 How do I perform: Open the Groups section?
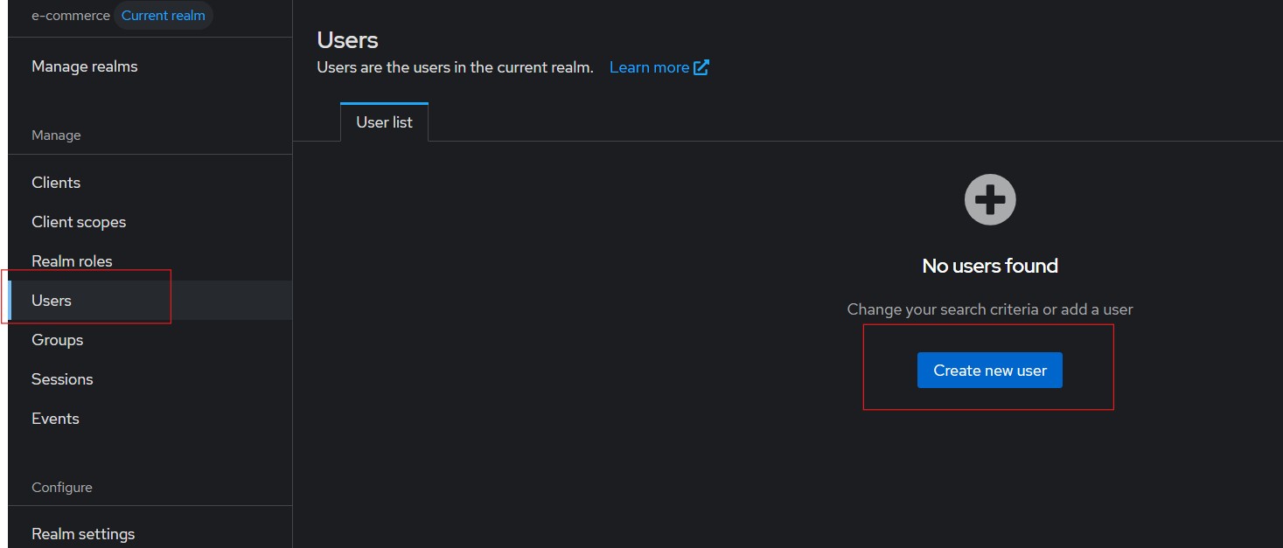click(57, 340)
